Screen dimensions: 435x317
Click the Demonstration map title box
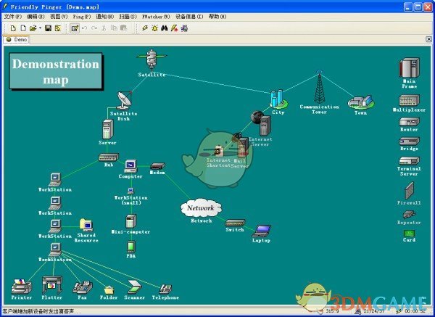click(56, 71)
